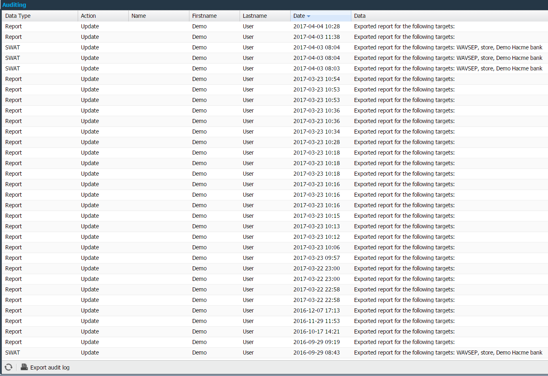The width and height of the screenshot is (548, 376).
Task: Select the row dated 2017-04-03 11:38
Action: (316, 37)
